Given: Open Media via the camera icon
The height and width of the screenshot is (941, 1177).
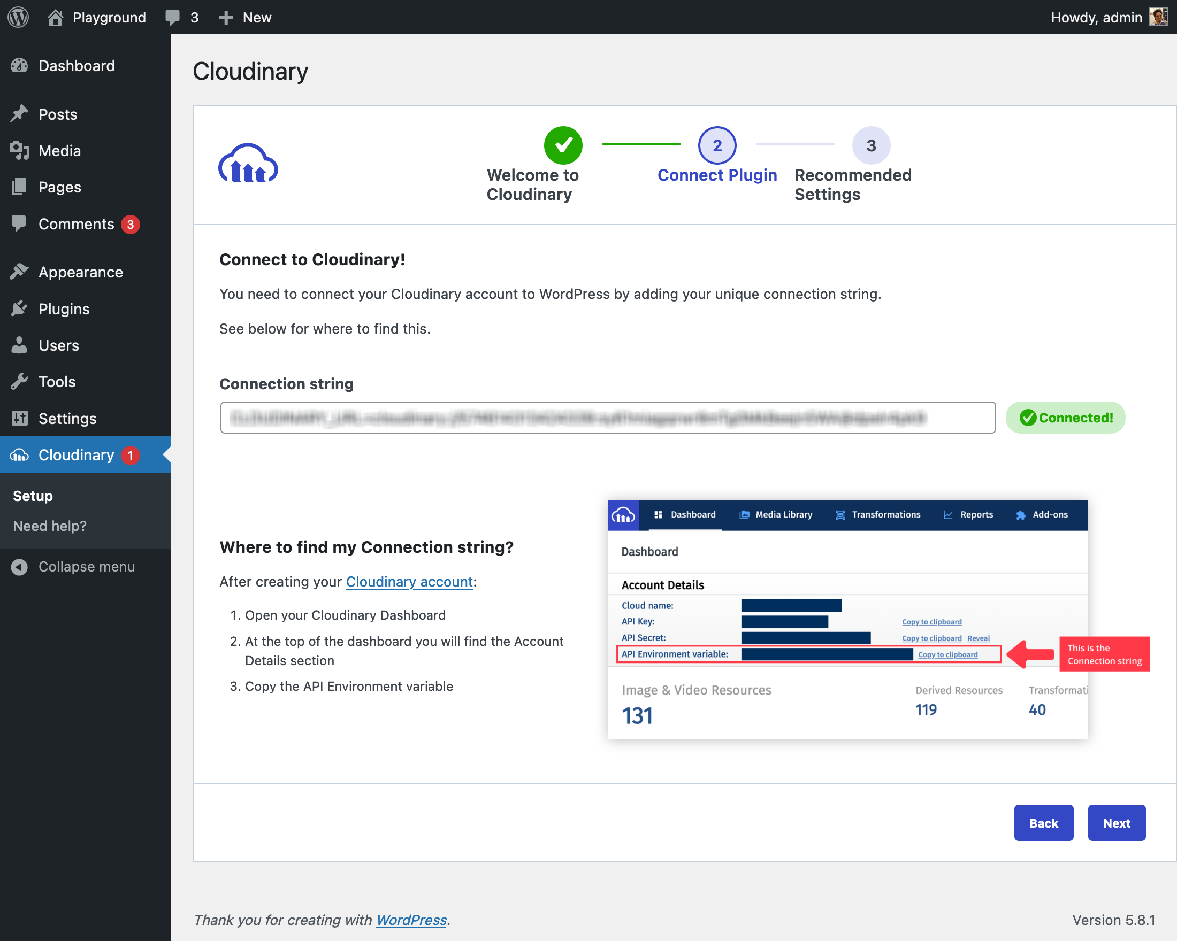Looking at the screenshot, I should coord(20,151).
